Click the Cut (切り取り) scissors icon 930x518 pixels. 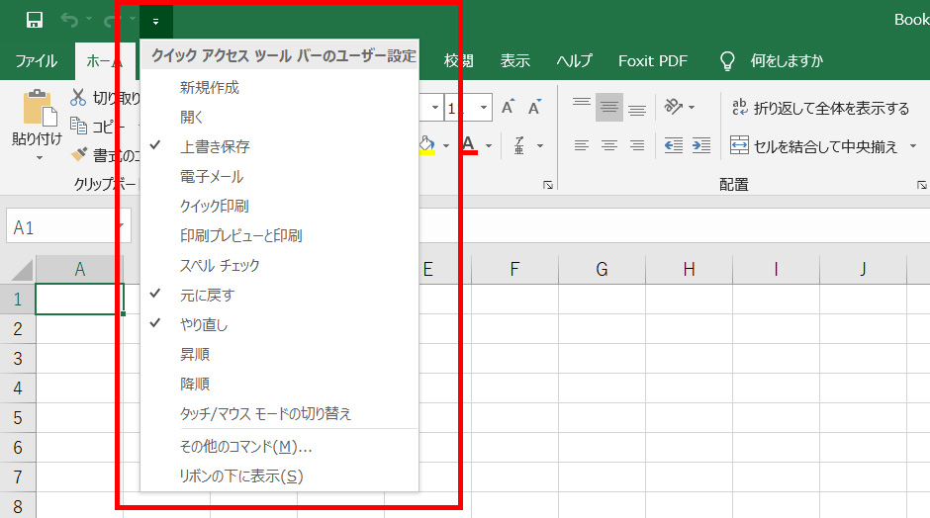[78, 97]
